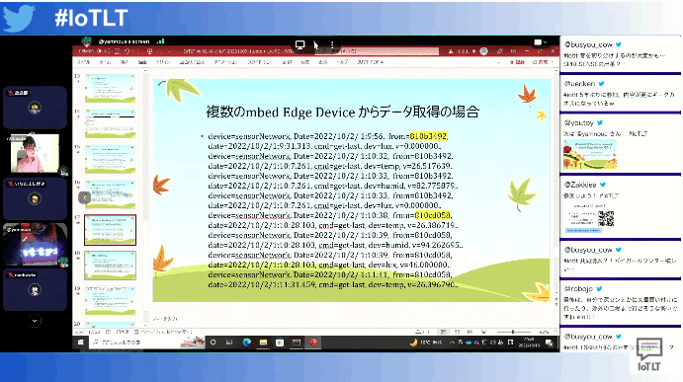Open the ヘルプ ribbon tab
The image size is (683, 382).
(x=342, y=62)
